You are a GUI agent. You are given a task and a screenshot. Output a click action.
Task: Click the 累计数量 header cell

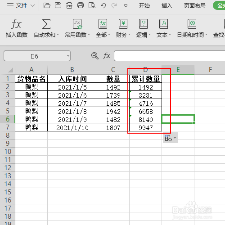coord(145,79)
